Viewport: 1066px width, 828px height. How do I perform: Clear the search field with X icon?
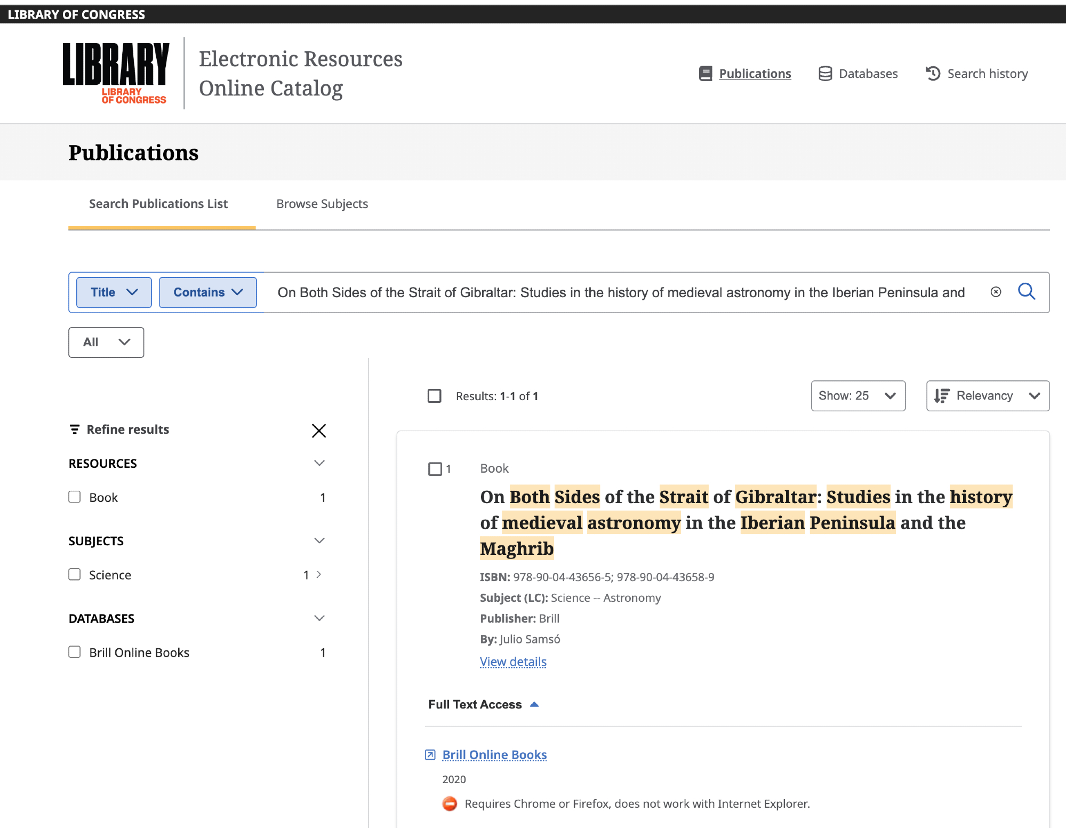996,292
